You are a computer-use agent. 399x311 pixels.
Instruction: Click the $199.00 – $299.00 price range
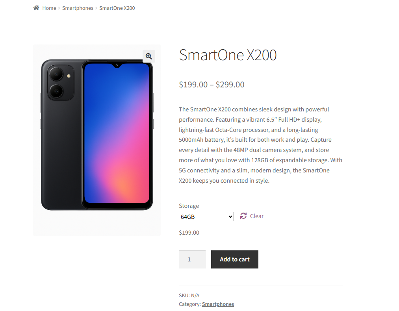coord(212,85)
